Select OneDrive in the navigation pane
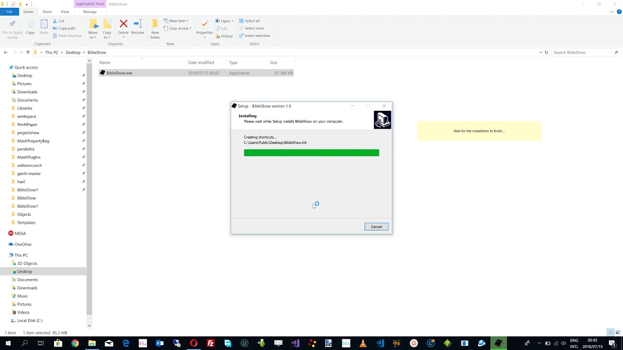 click(23, 245)
